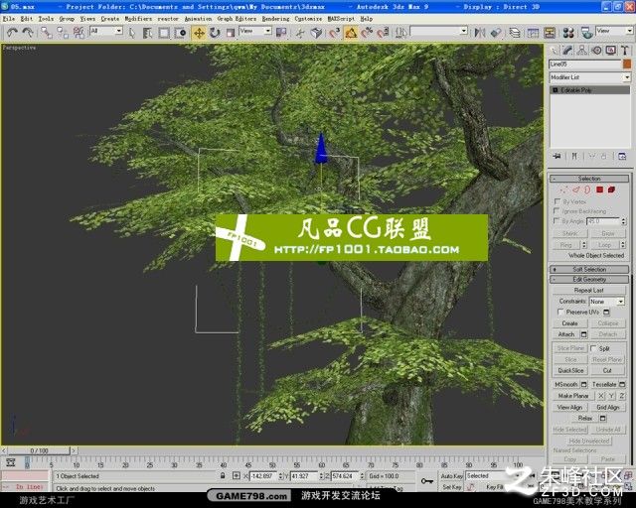Click the Align tool icon
Viewport: 636px width, 508px height.
point(496,33)
